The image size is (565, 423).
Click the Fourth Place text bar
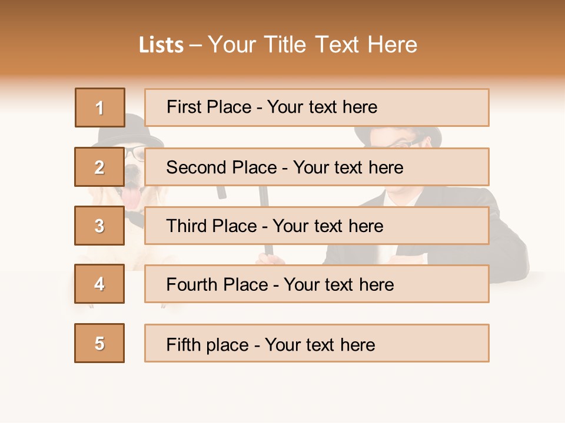(317, 284)
